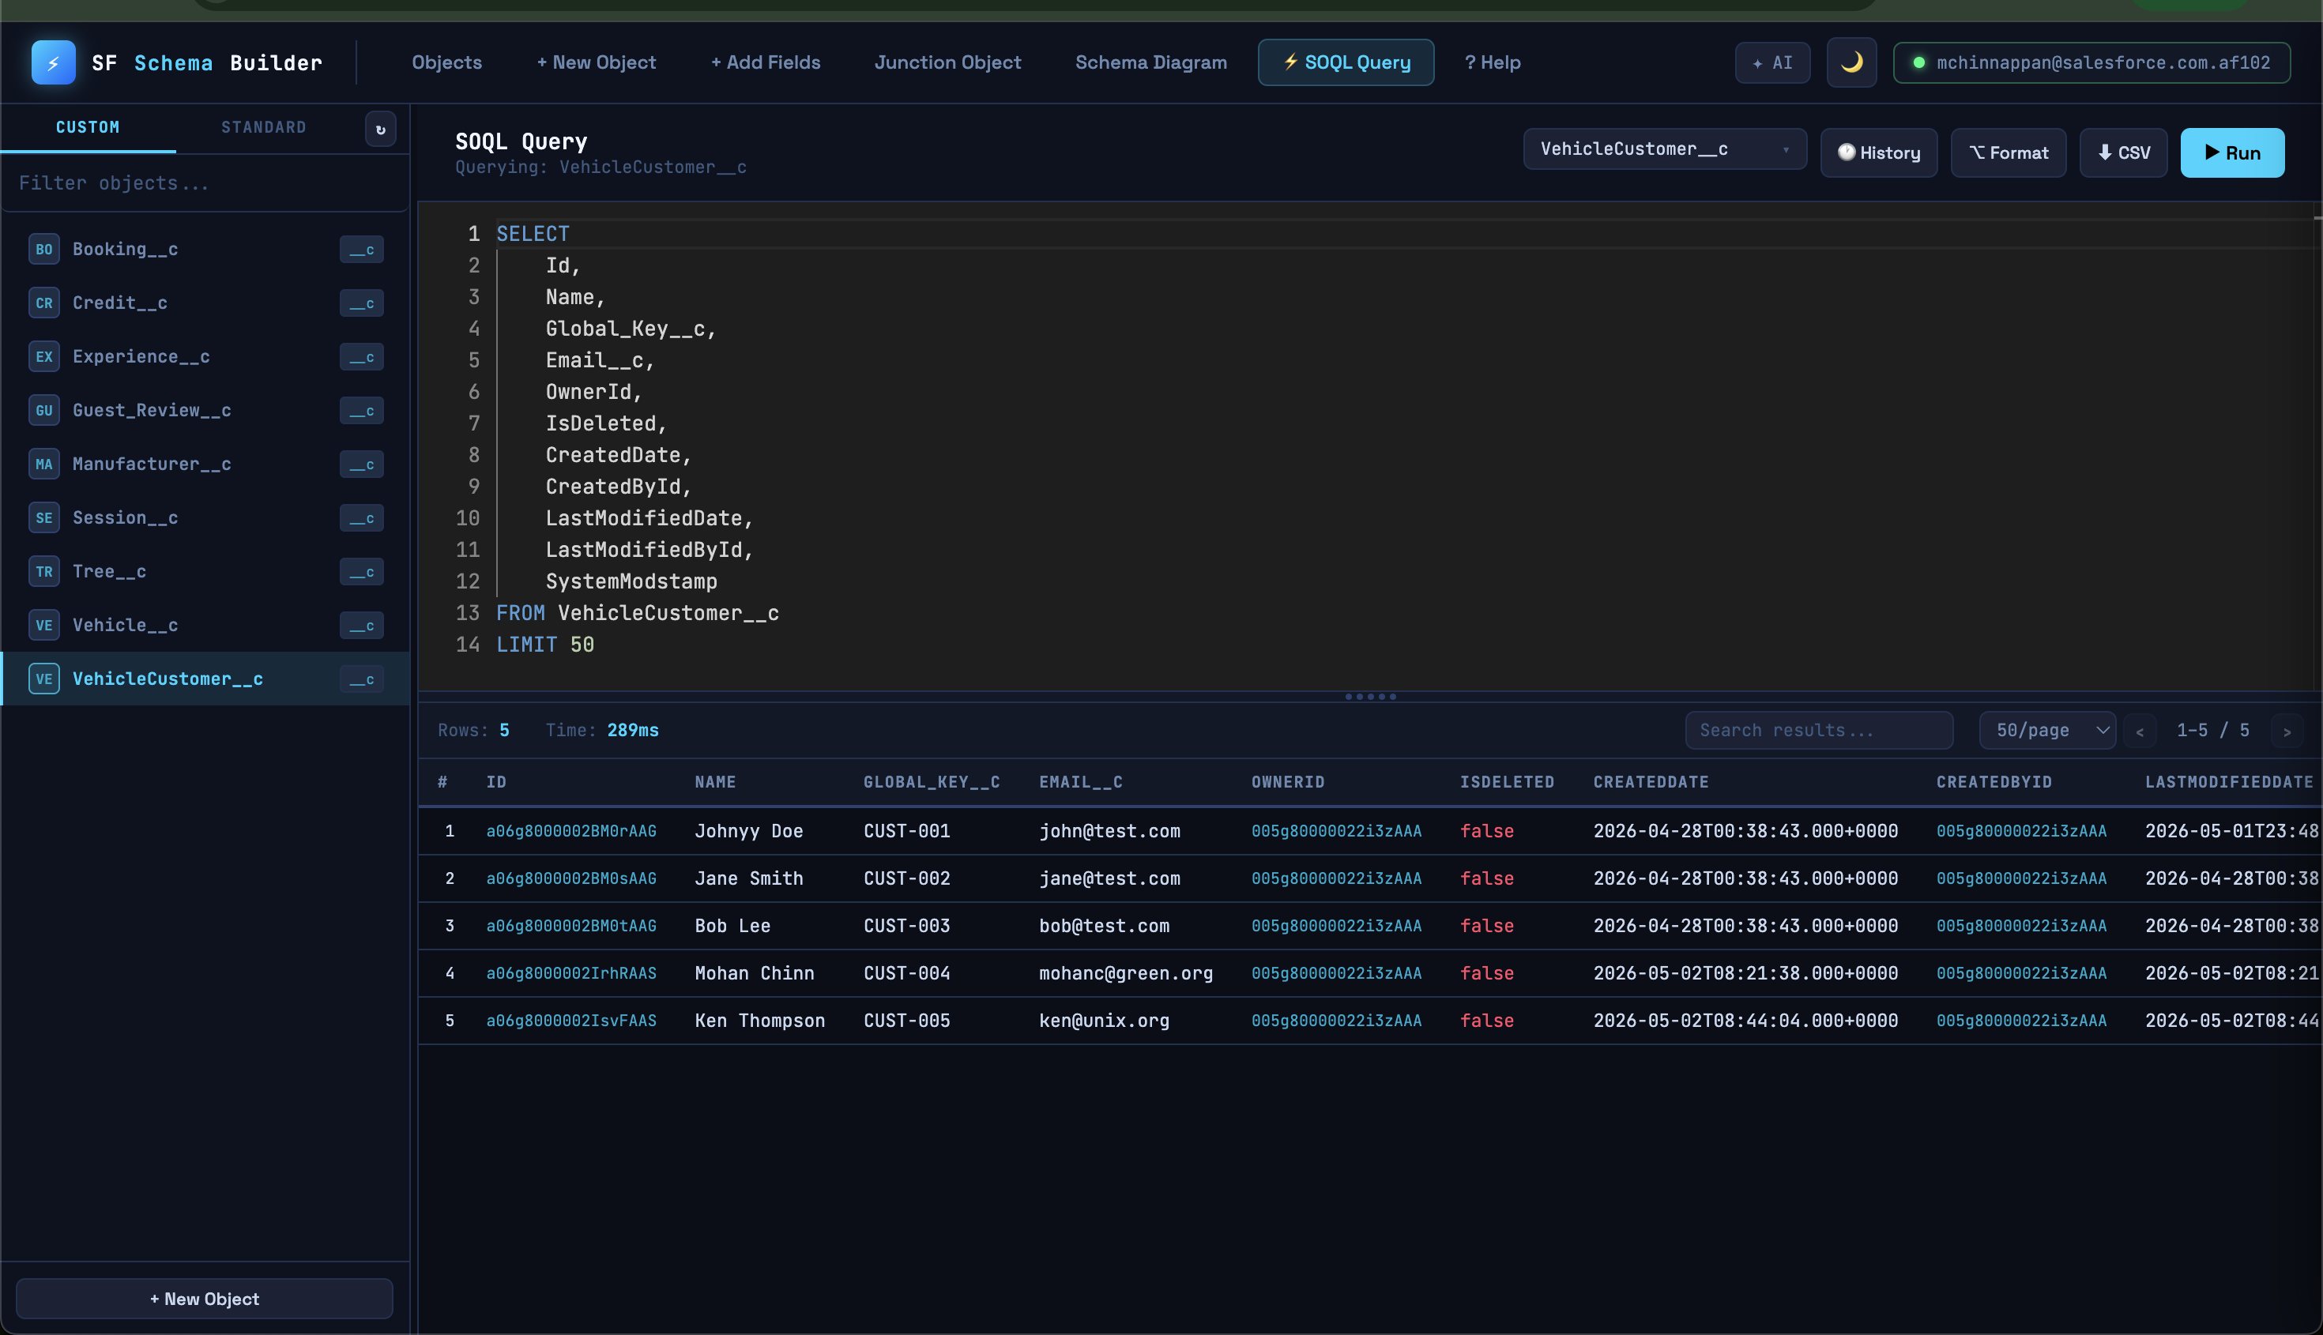This screenshot has height=1335, width=2323.
Task: Click the VE icon for VehicleCustomer__c
Action: [44, 679]
